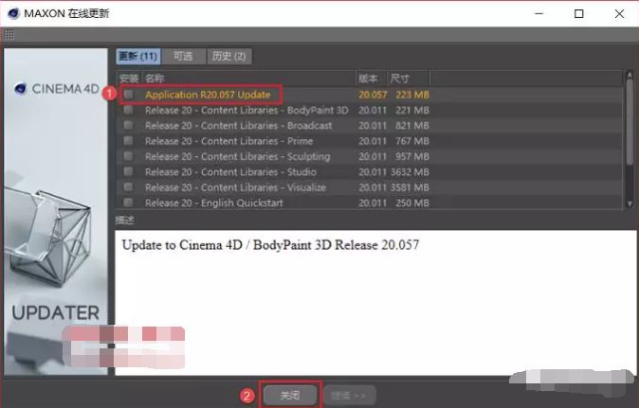Select "Release 20 - Content Libraries - BodyPaint 3D"
This screenshot has height=408, width=639.
tap(246, 110)
